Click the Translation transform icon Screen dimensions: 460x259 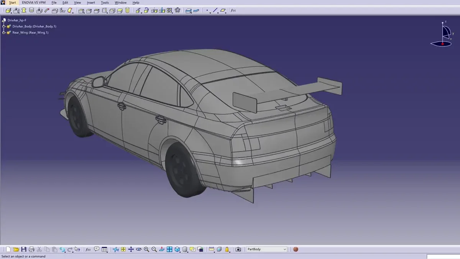[139, 11]
